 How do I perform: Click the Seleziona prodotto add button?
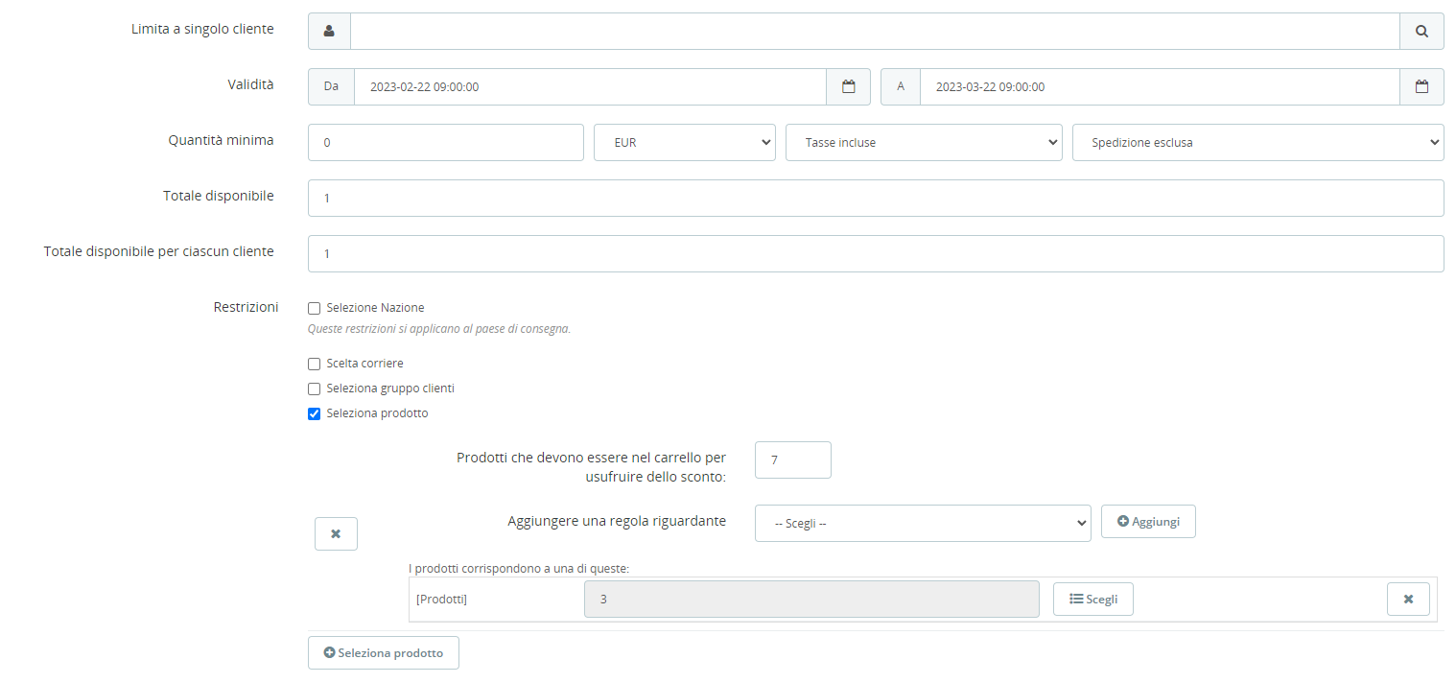383,652
